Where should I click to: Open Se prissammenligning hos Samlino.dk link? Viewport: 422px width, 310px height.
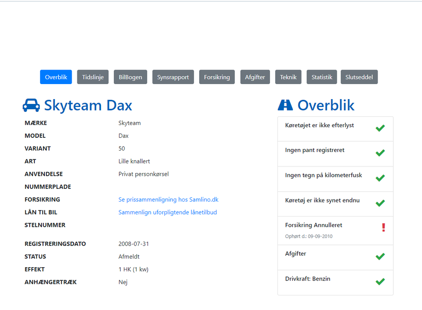click(x=168, y=199)
